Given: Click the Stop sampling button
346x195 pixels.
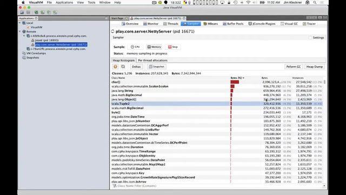Looking at the screenshot, I should (173, 47).
